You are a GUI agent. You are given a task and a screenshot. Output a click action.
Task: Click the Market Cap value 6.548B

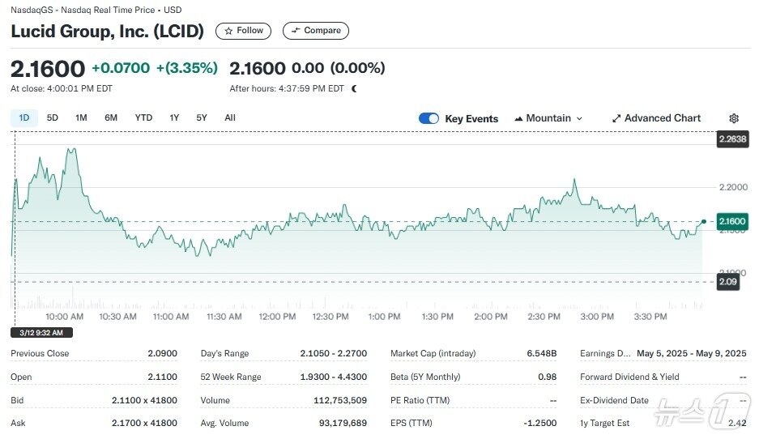point(542,353)
